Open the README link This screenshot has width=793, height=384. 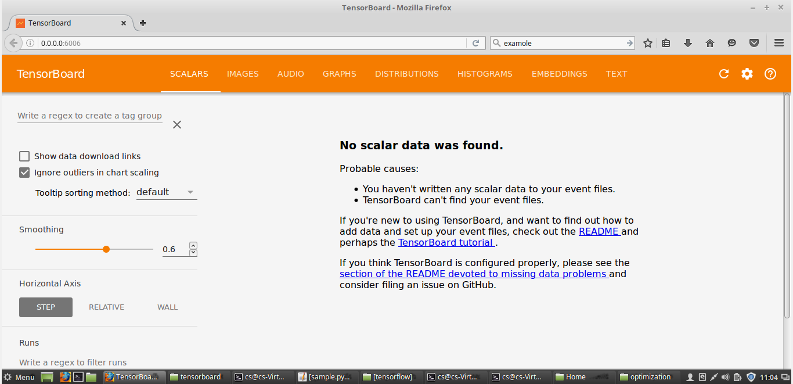(600, 231)
